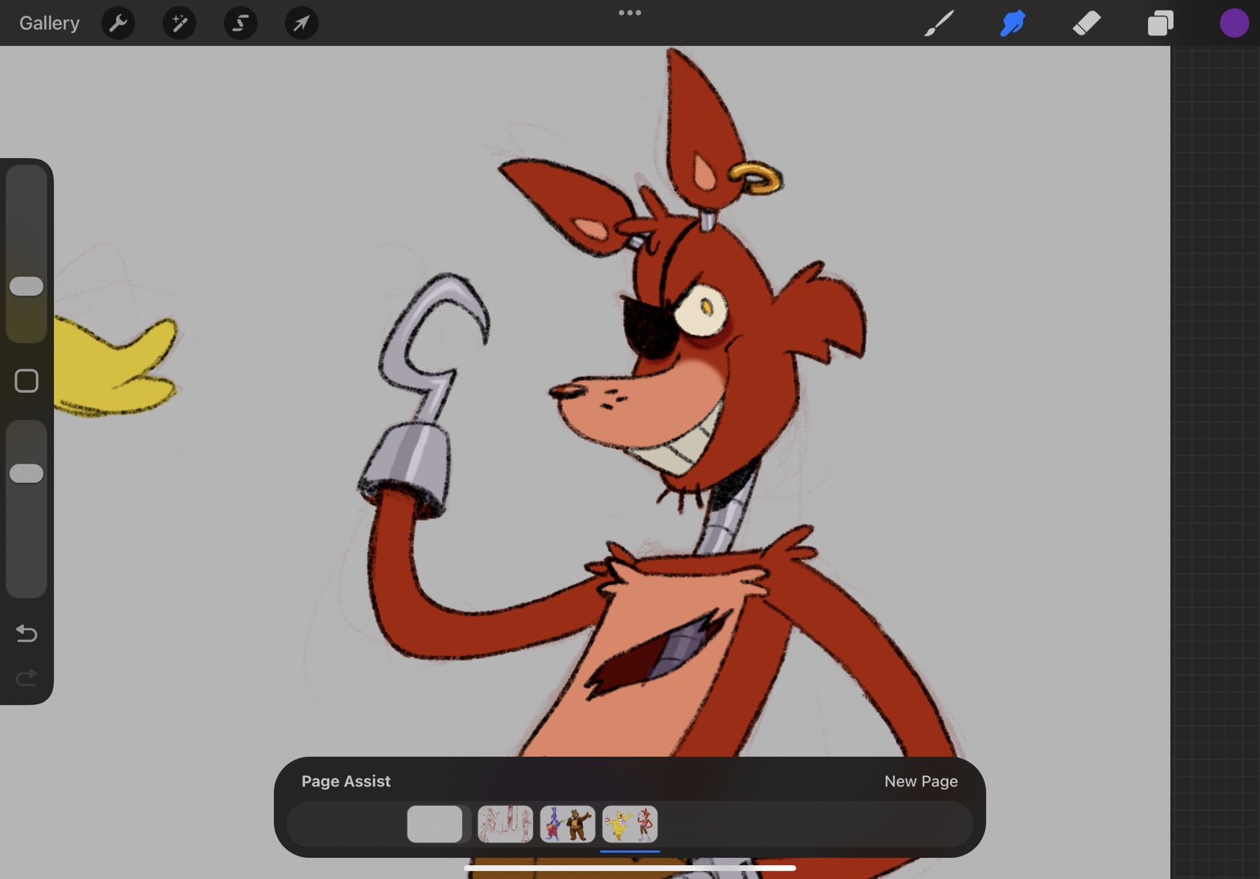Viewport: 1260px width, 879px height.
Task: Click the brush opacity slider handle
Action: [26, 474]
